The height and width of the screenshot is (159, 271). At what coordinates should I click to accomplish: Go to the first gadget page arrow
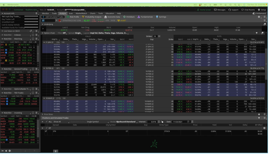point(3,151)
